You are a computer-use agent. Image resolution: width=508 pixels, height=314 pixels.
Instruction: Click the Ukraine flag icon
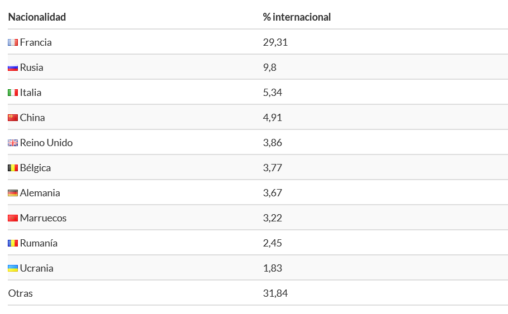13,268
